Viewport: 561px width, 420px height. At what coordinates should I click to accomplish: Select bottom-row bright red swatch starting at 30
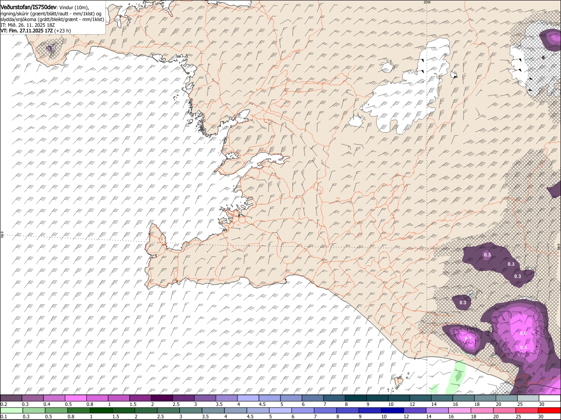click(x=550, y=410)
